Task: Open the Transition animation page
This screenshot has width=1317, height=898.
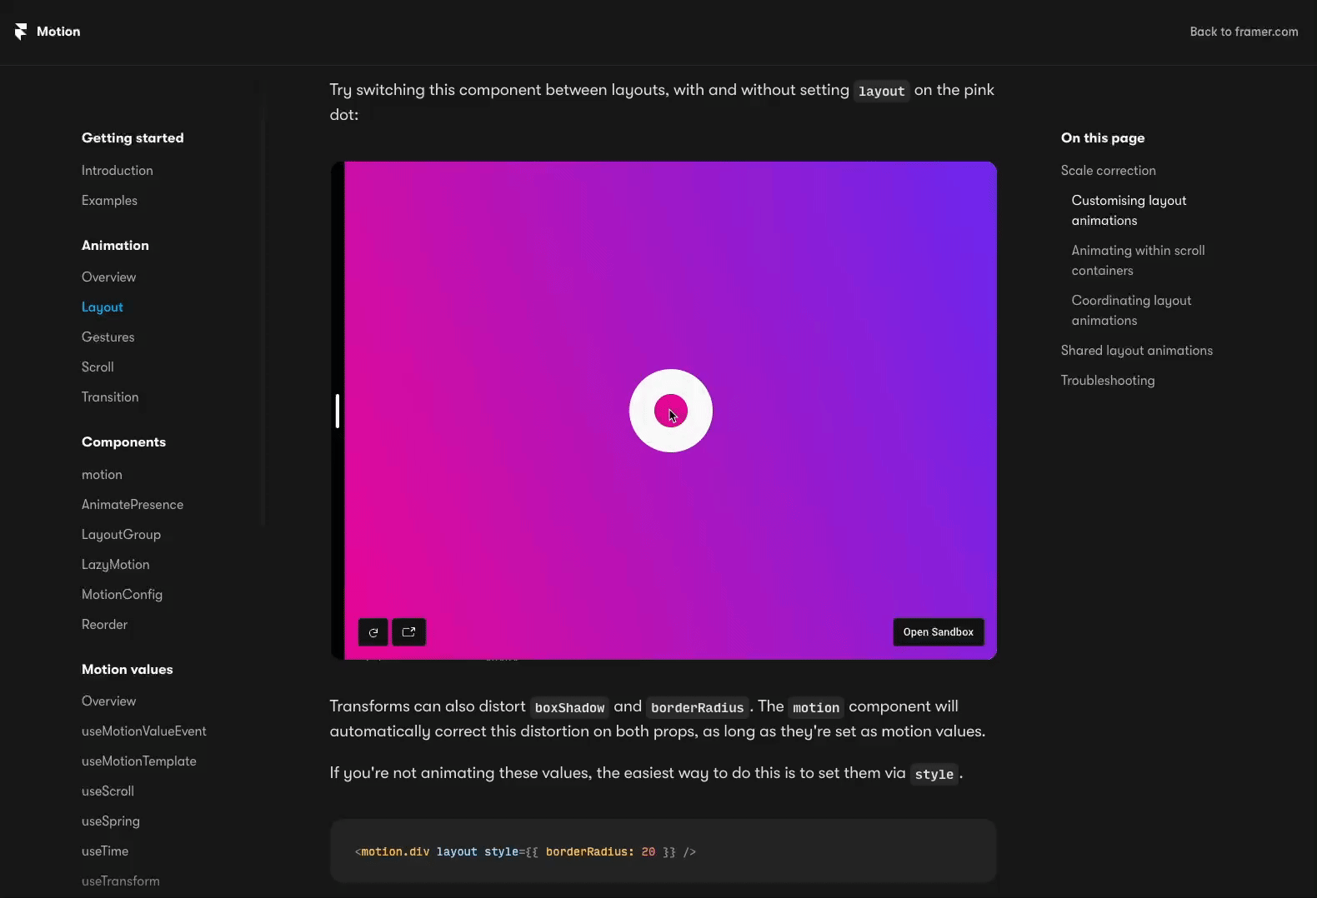Action: [110, 397]
